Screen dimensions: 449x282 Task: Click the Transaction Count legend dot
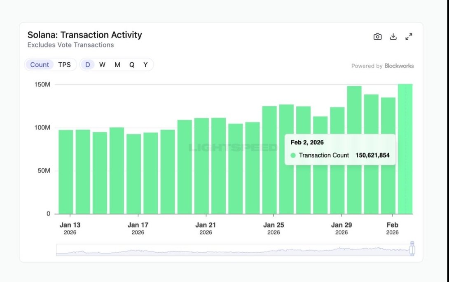tap(293, 155)
